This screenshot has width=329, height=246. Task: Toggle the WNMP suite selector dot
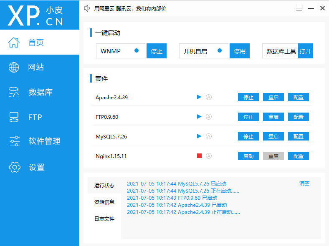pyautogui.click(x=137, y=50)
